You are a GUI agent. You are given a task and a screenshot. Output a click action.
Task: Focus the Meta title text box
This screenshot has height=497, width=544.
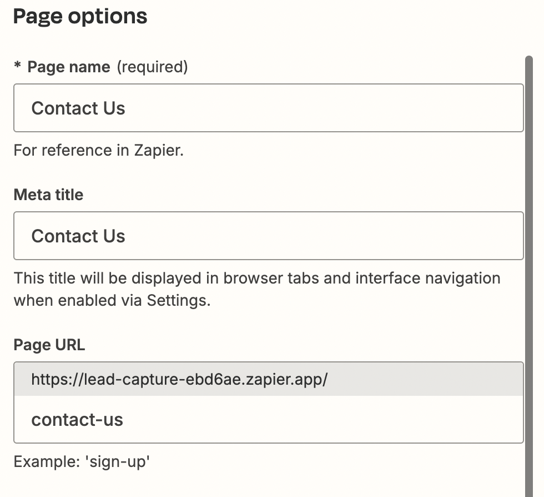268,236
